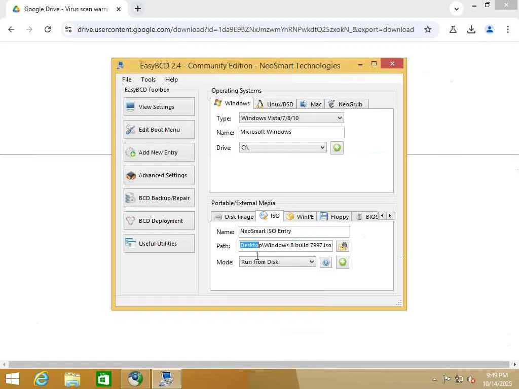The height and width of the screenshot is (389, 519).
Task: Close the Google Drive tab
Action: click(119, 9)
